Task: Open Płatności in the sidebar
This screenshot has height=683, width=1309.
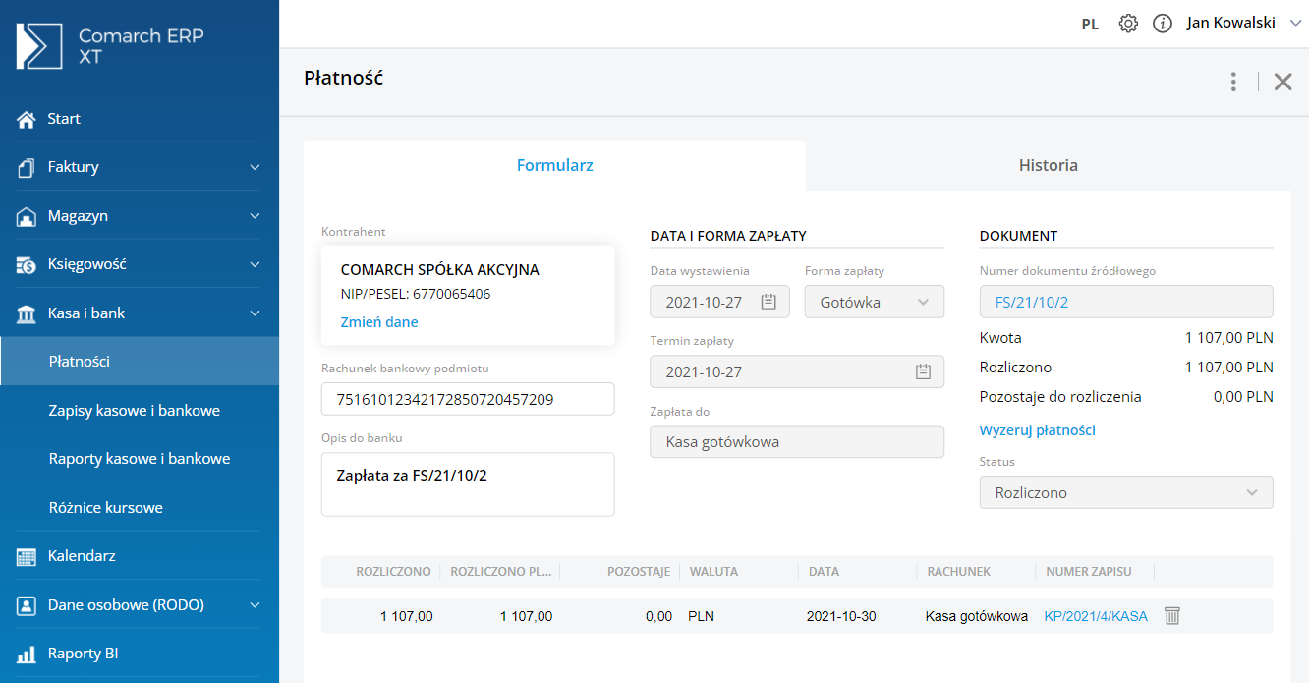Action: pos(140,362)
